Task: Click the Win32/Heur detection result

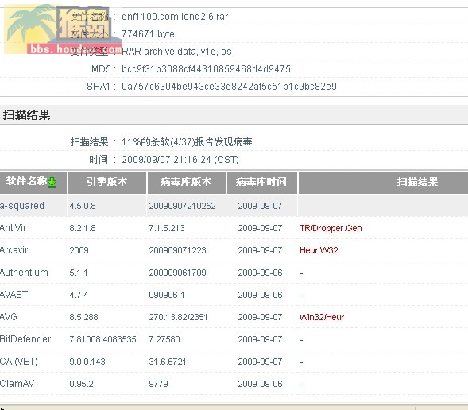Action: (322, 317)
